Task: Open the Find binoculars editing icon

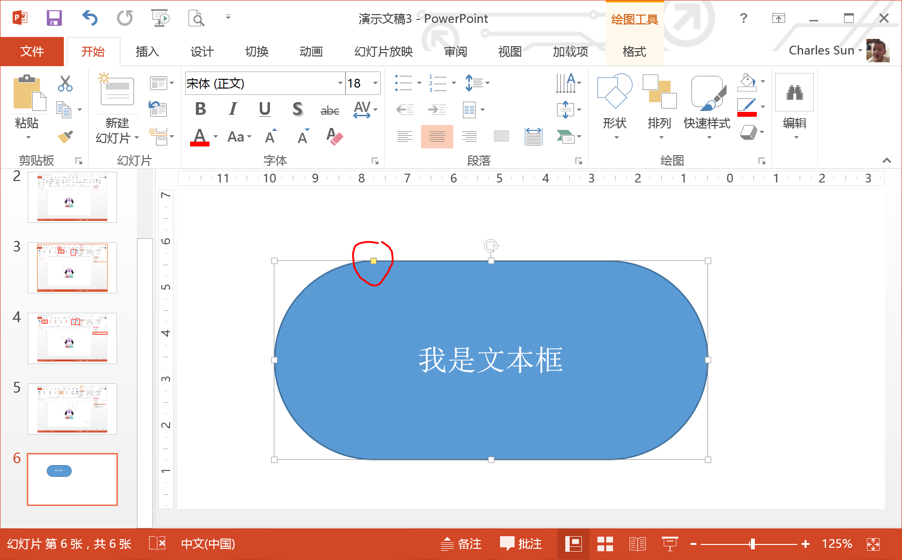Action: [x=795, y=92]
